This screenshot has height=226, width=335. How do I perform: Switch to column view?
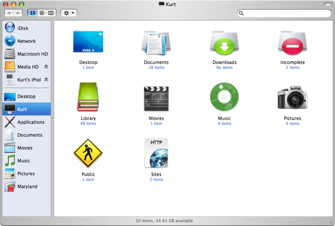point(51,13)
